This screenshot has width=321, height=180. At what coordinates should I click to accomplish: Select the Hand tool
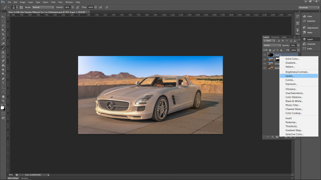click(3, 97)
